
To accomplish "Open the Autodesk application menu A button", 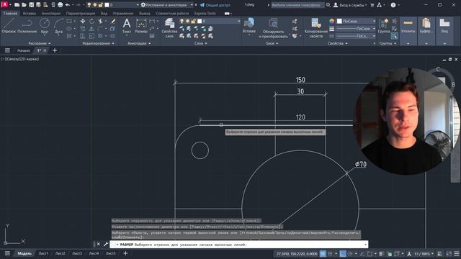I will click(x=5, y=5).
